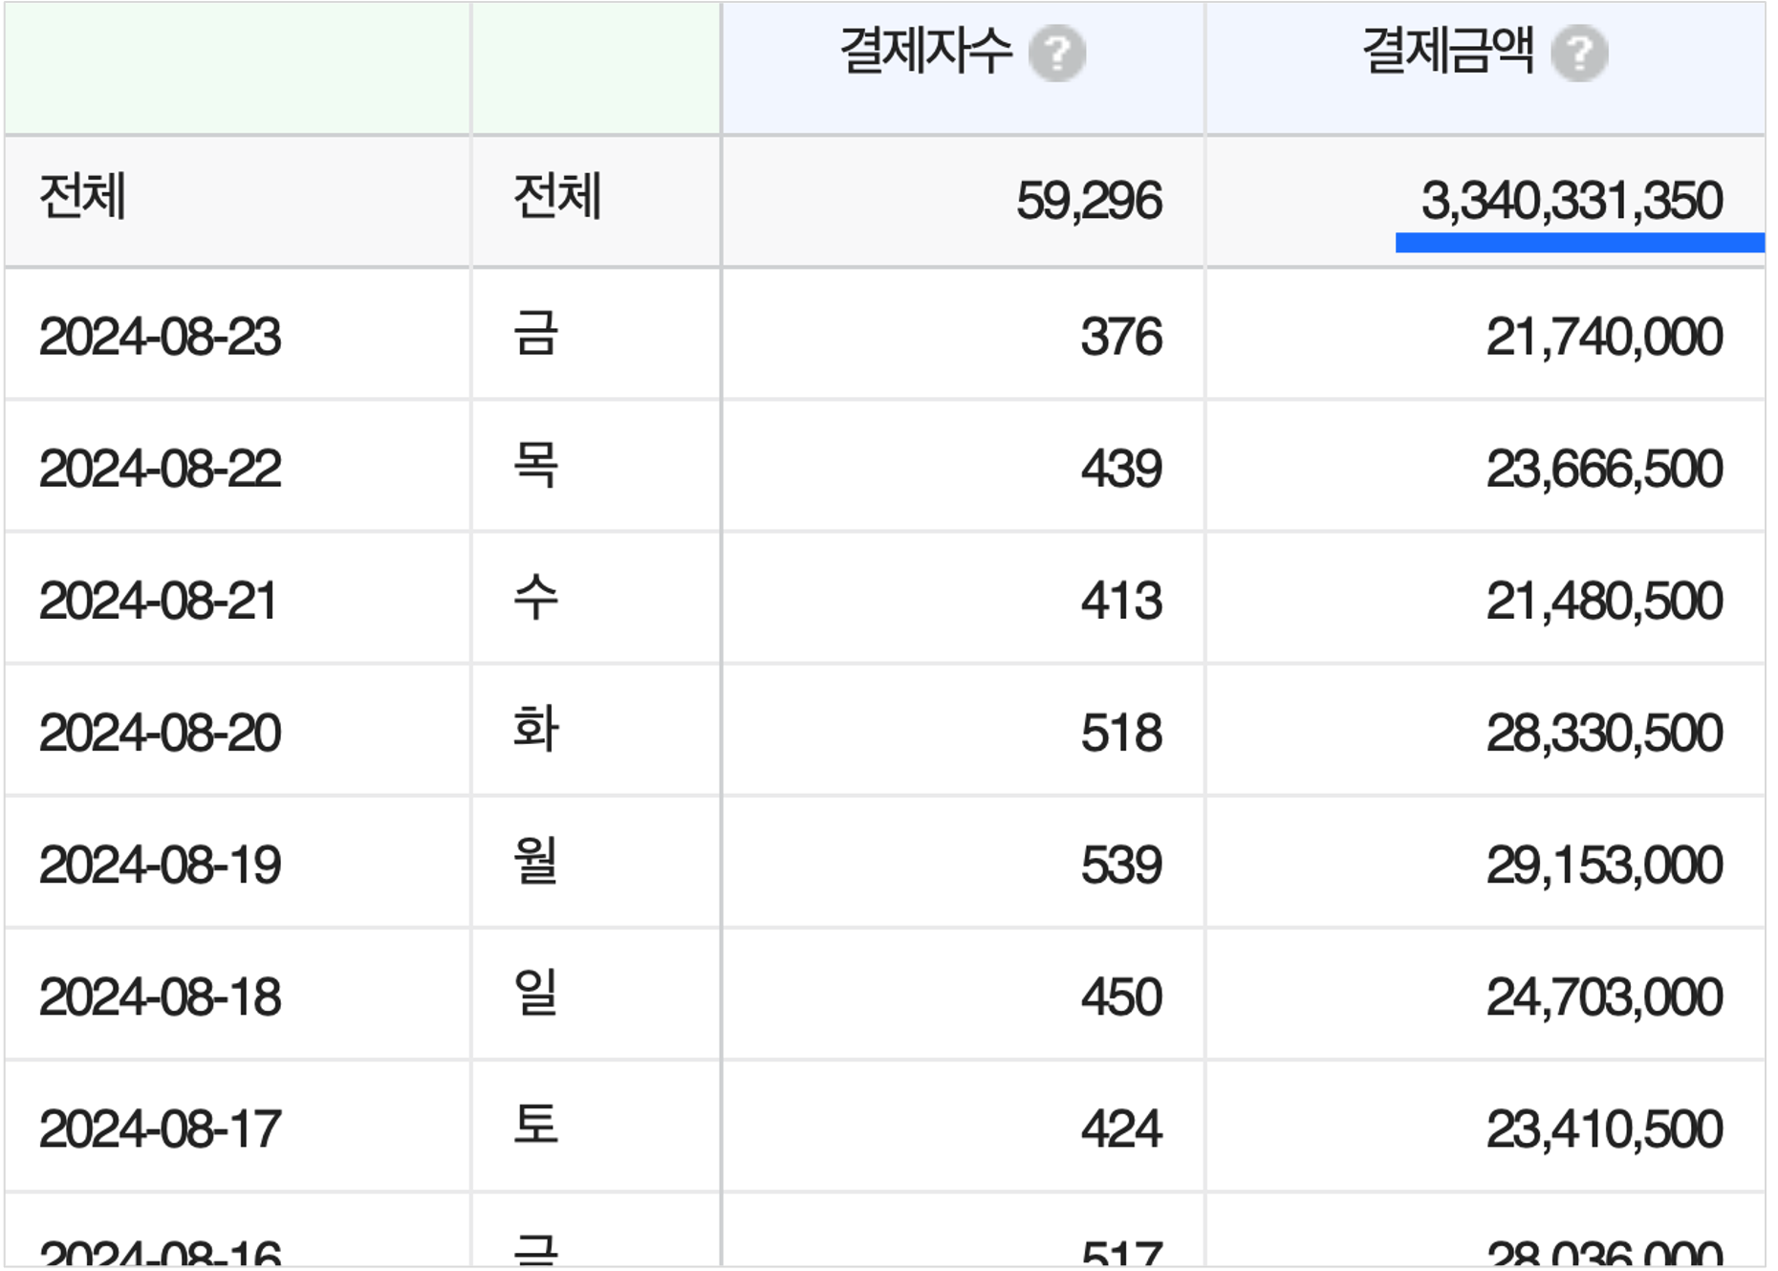Select the 2024-08-23 date cell
This screenshot has height=1271, width=1778.
click(x=160, y=337)
